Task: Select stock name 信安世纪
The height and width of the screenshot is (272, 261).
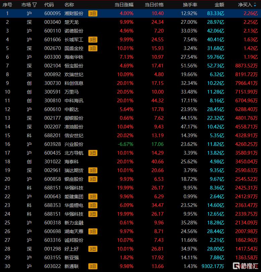Action: click(x=74, y=135)
